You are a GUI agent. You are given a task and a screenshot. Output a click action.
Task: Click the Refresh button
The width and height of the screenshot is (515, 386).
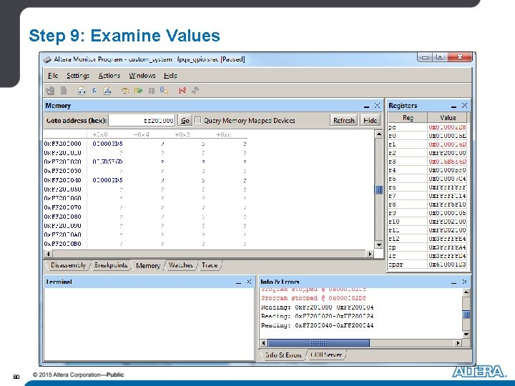343,121
